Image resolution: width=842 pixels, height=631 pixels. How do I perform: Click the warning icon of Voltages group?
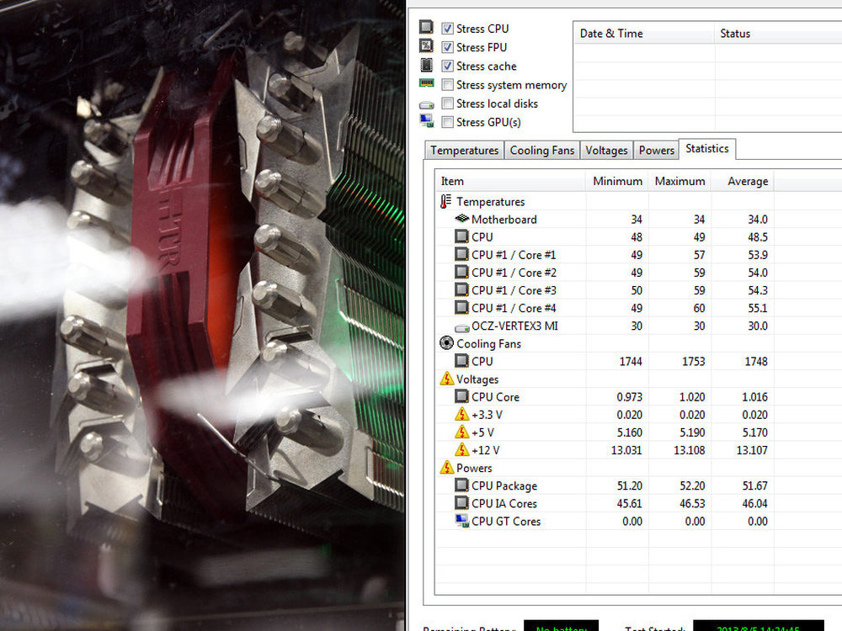pyautogui.click(x=447, y=379)
